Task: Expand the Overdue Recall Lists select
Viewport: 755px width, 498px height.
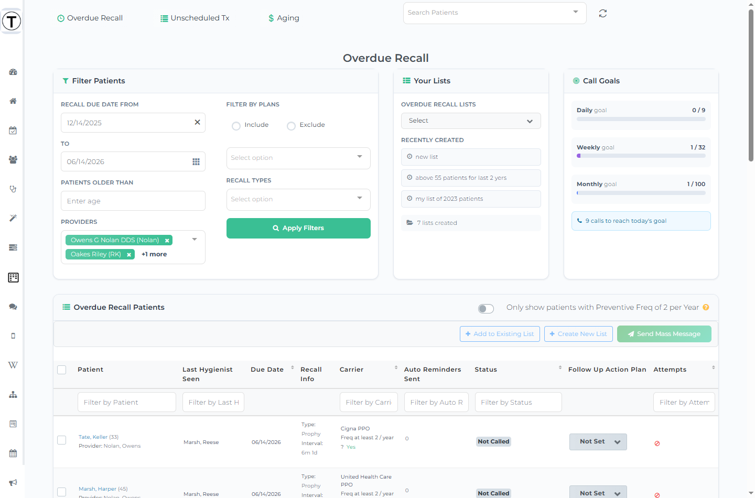Action: (471, 121)
